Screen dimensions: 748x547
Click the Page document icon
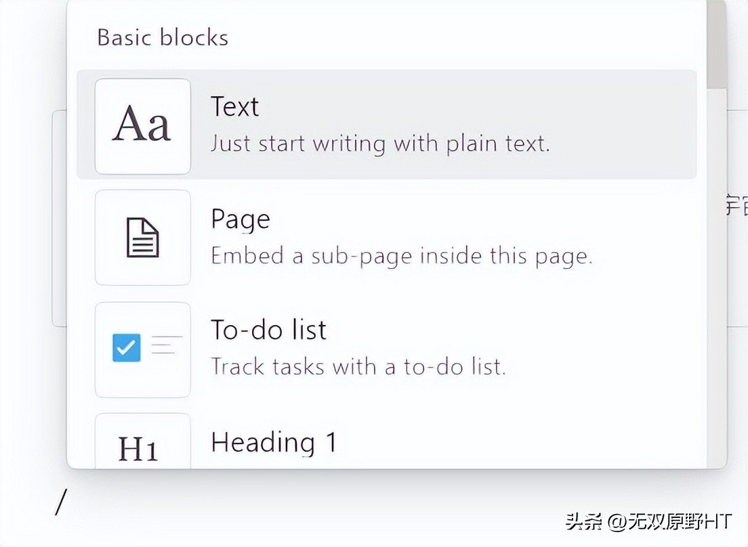tap(142, 237)
